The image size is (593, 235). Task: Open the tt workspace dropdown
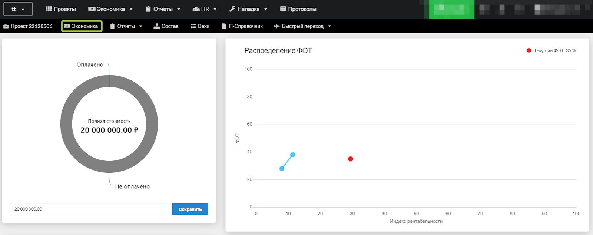point(18,9)
